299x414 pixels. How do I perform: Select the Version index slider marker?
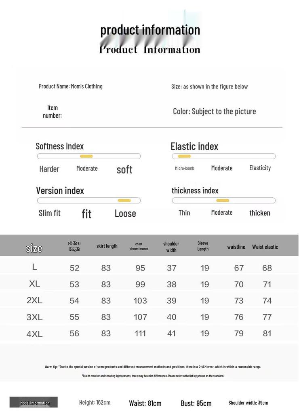click(124, 201)
